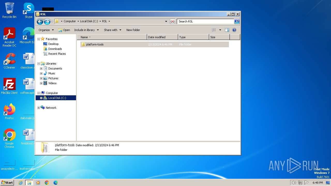This screenshot has width=331, height=186.
Task: Open Windows Media Player from taskbar
Action: pos(38,183)
